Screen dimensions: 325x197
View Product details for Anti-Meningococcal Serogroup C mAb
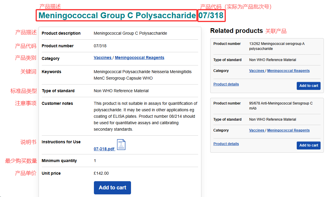click(x=226, y=144)
